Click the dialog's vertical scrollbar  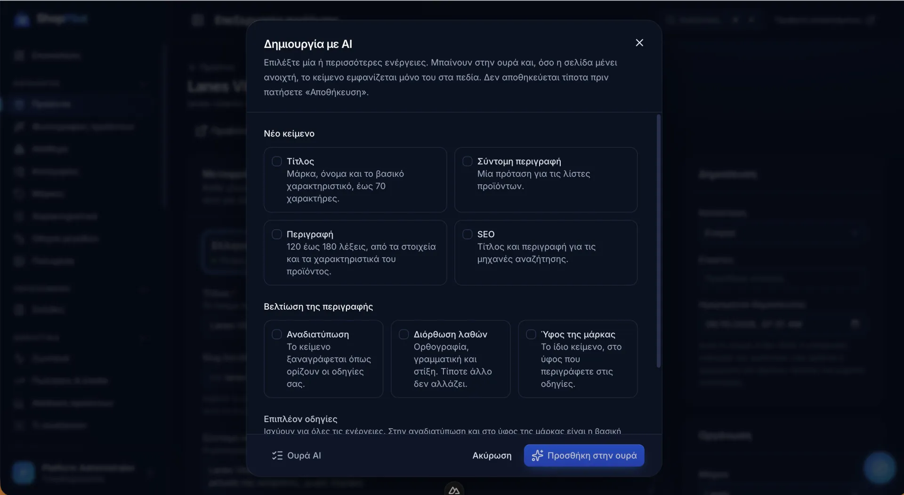658,241
